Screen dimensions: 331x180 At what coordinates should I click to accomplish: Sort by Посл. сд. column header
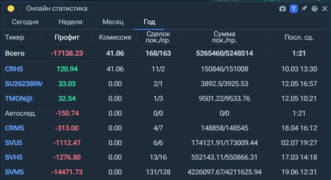click(299, 37)
